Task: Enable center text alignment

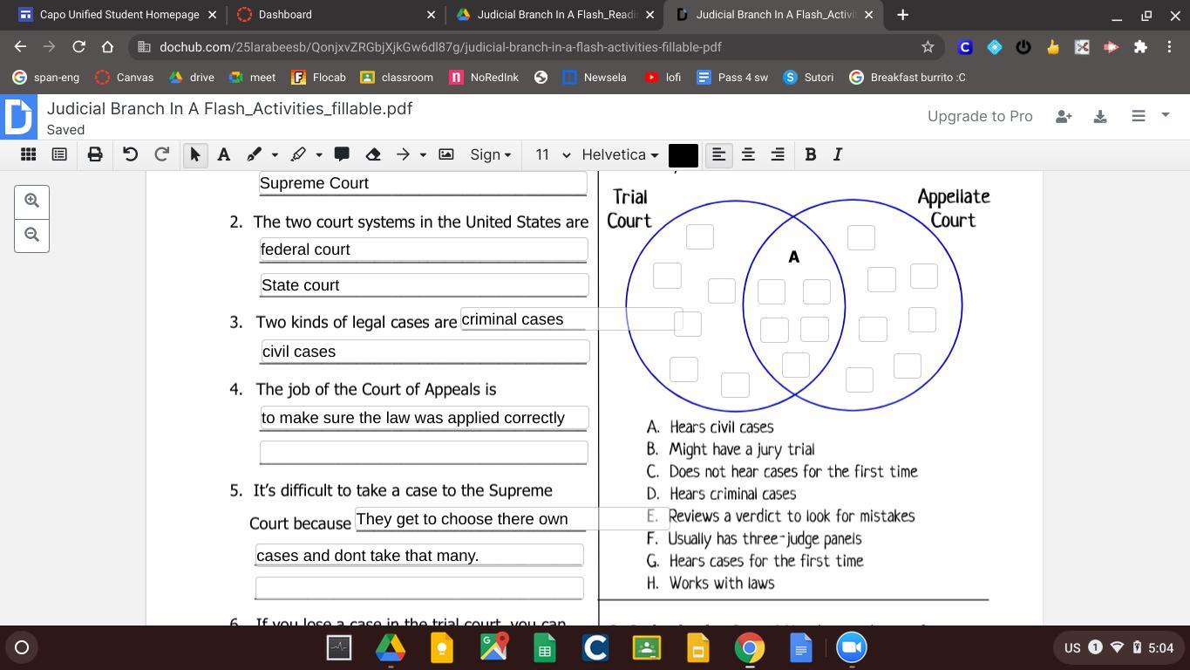Action: click(748, 154)
